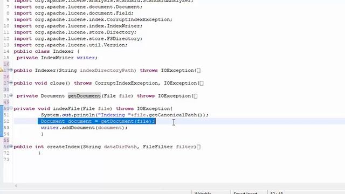345x194 pixels.
Task: Expand the folded Indexer constructor at line 17
Action: click(x=11, y=70)
